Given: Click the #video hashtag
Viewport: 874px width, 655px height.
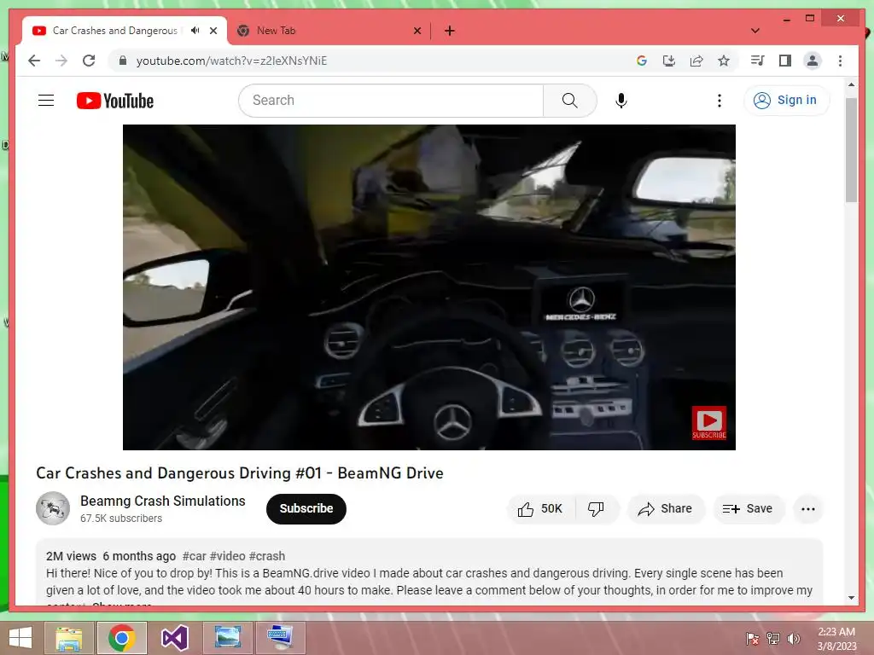Looking at the screenshot, I should point(227,556).
